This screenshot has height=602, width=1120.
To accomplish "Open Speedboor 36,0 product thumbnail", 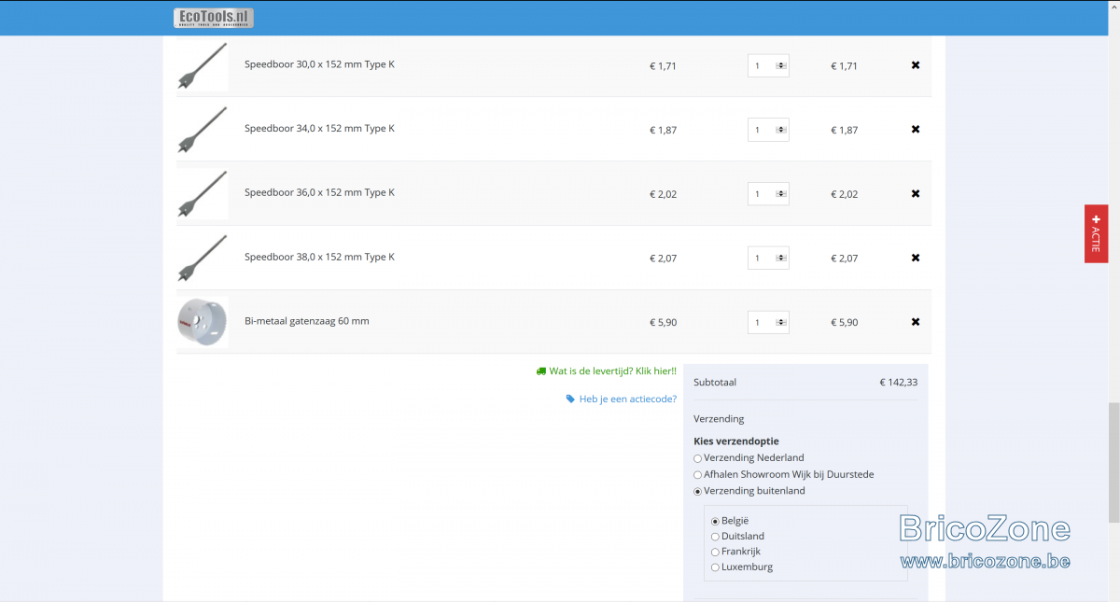I will point(203,194).
